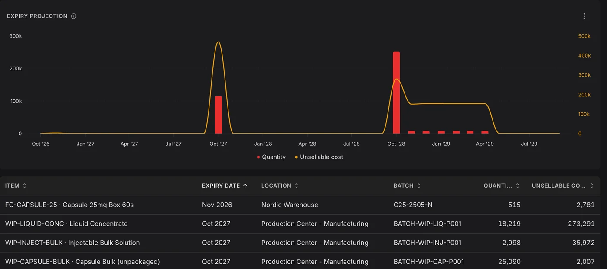607x269 pixels.
Task: Select WIP-INJECT-BULK Injectable Bulk Solution item
Action: 72,243
